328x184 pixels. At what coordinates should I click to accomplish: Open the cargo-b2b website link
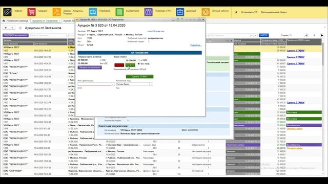pos(156,31)
